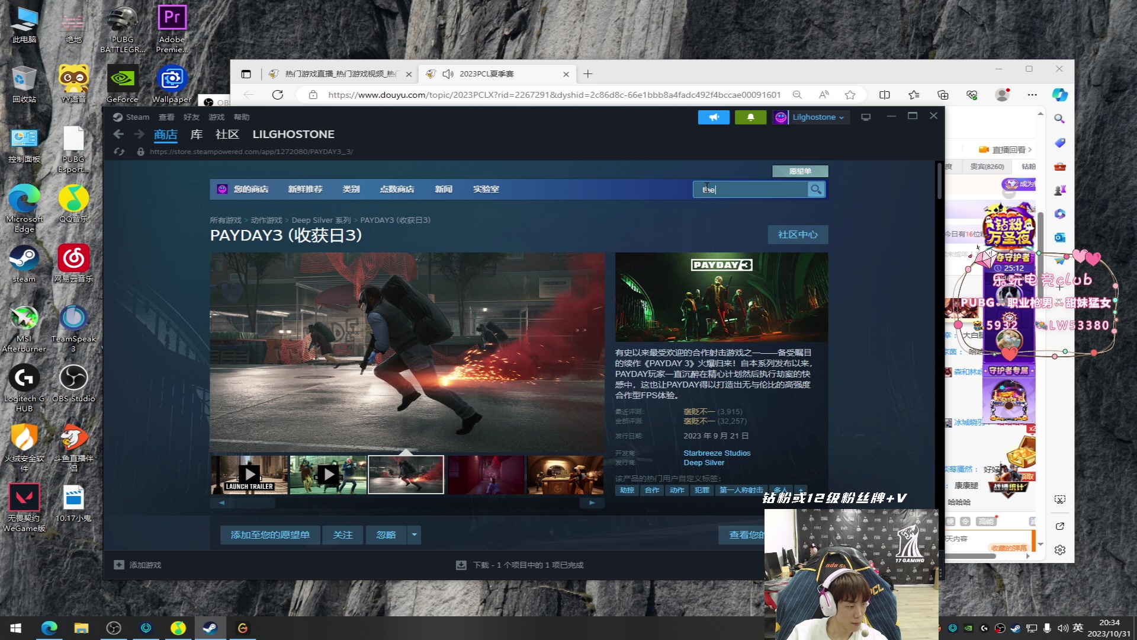The width and height of the screenshot is (1137, 640).
Task: Open Edge settings and more menu
Action: (x=1032, y=95)
